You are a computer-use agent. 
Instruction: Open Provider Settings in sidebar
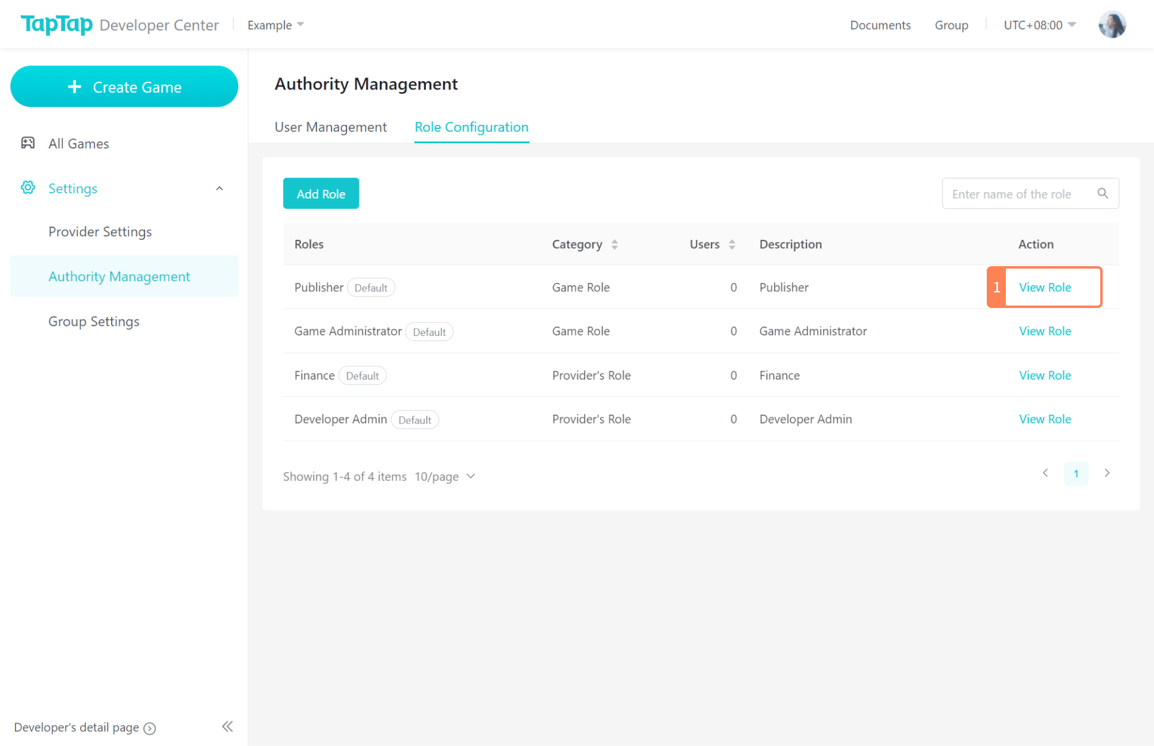(x=100, y=232)
